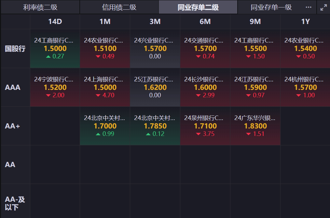330x218 pixels.
Task: Select 24北京中关村 1M cell at 1.7000
Action: click(105, 126)
